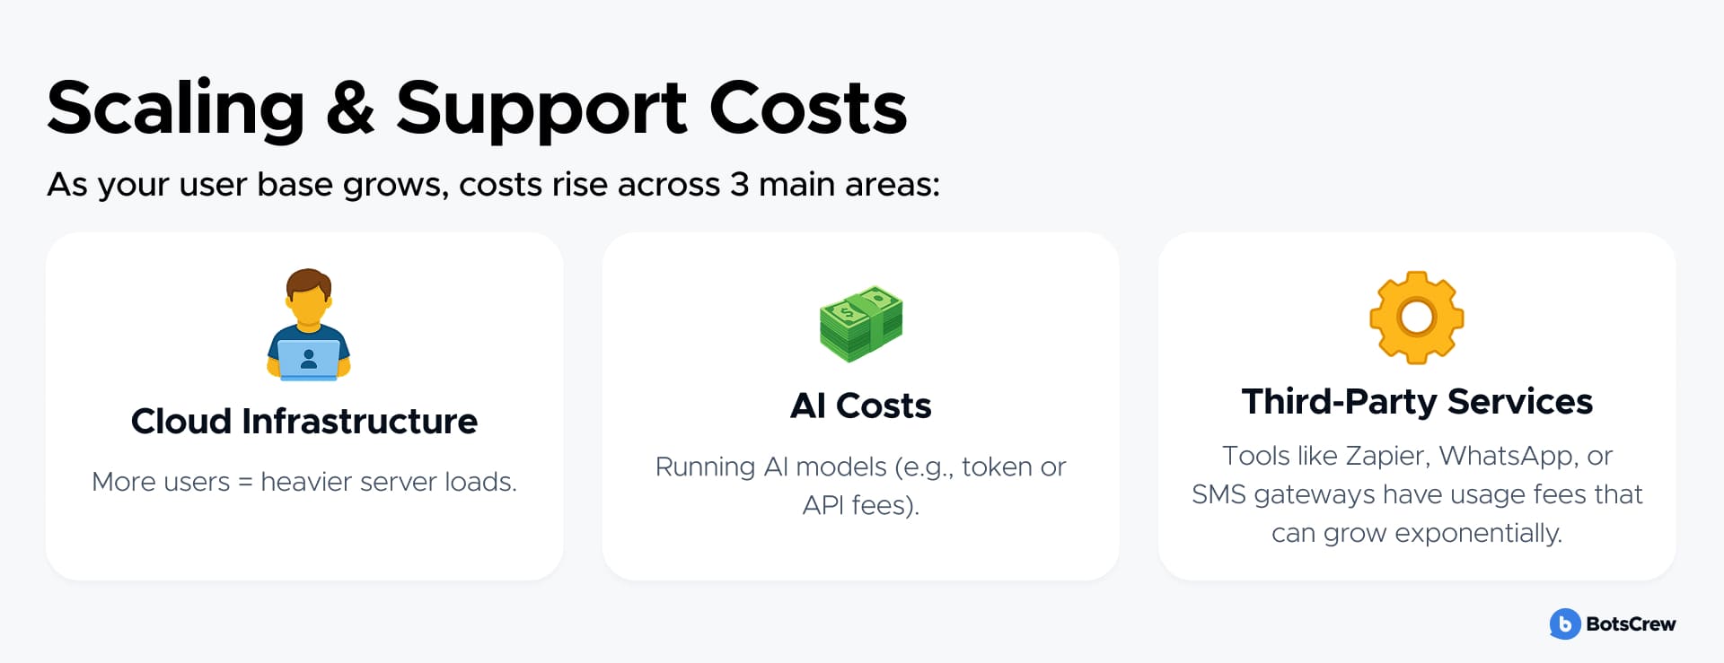Click the 'More users' text
The width and height of the screenshot is (1724, 663).
tap(161, 482)
